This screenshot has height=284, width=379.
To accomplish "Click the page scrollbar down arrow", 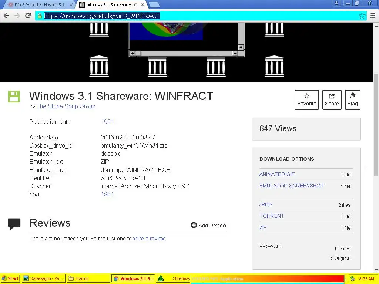I will [x=376, y=270].
